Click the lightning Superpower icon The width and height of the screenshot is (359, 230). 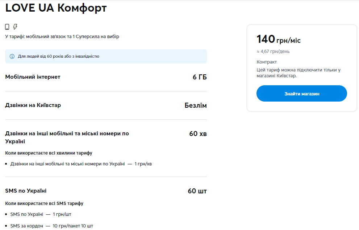[15, 26]
